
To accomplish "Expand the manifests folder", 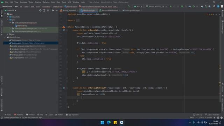I will (x=8, y=17).
